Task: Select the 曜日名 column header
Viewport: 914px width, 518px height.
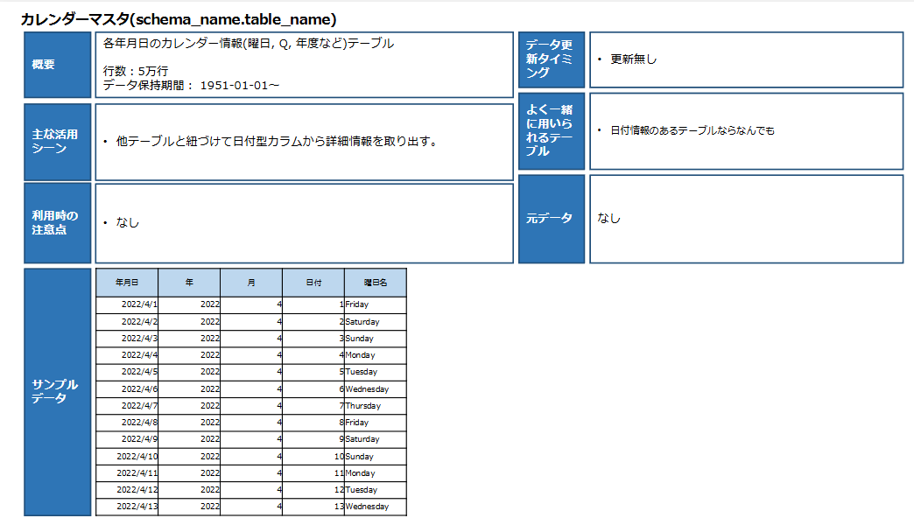Action: 376,283
